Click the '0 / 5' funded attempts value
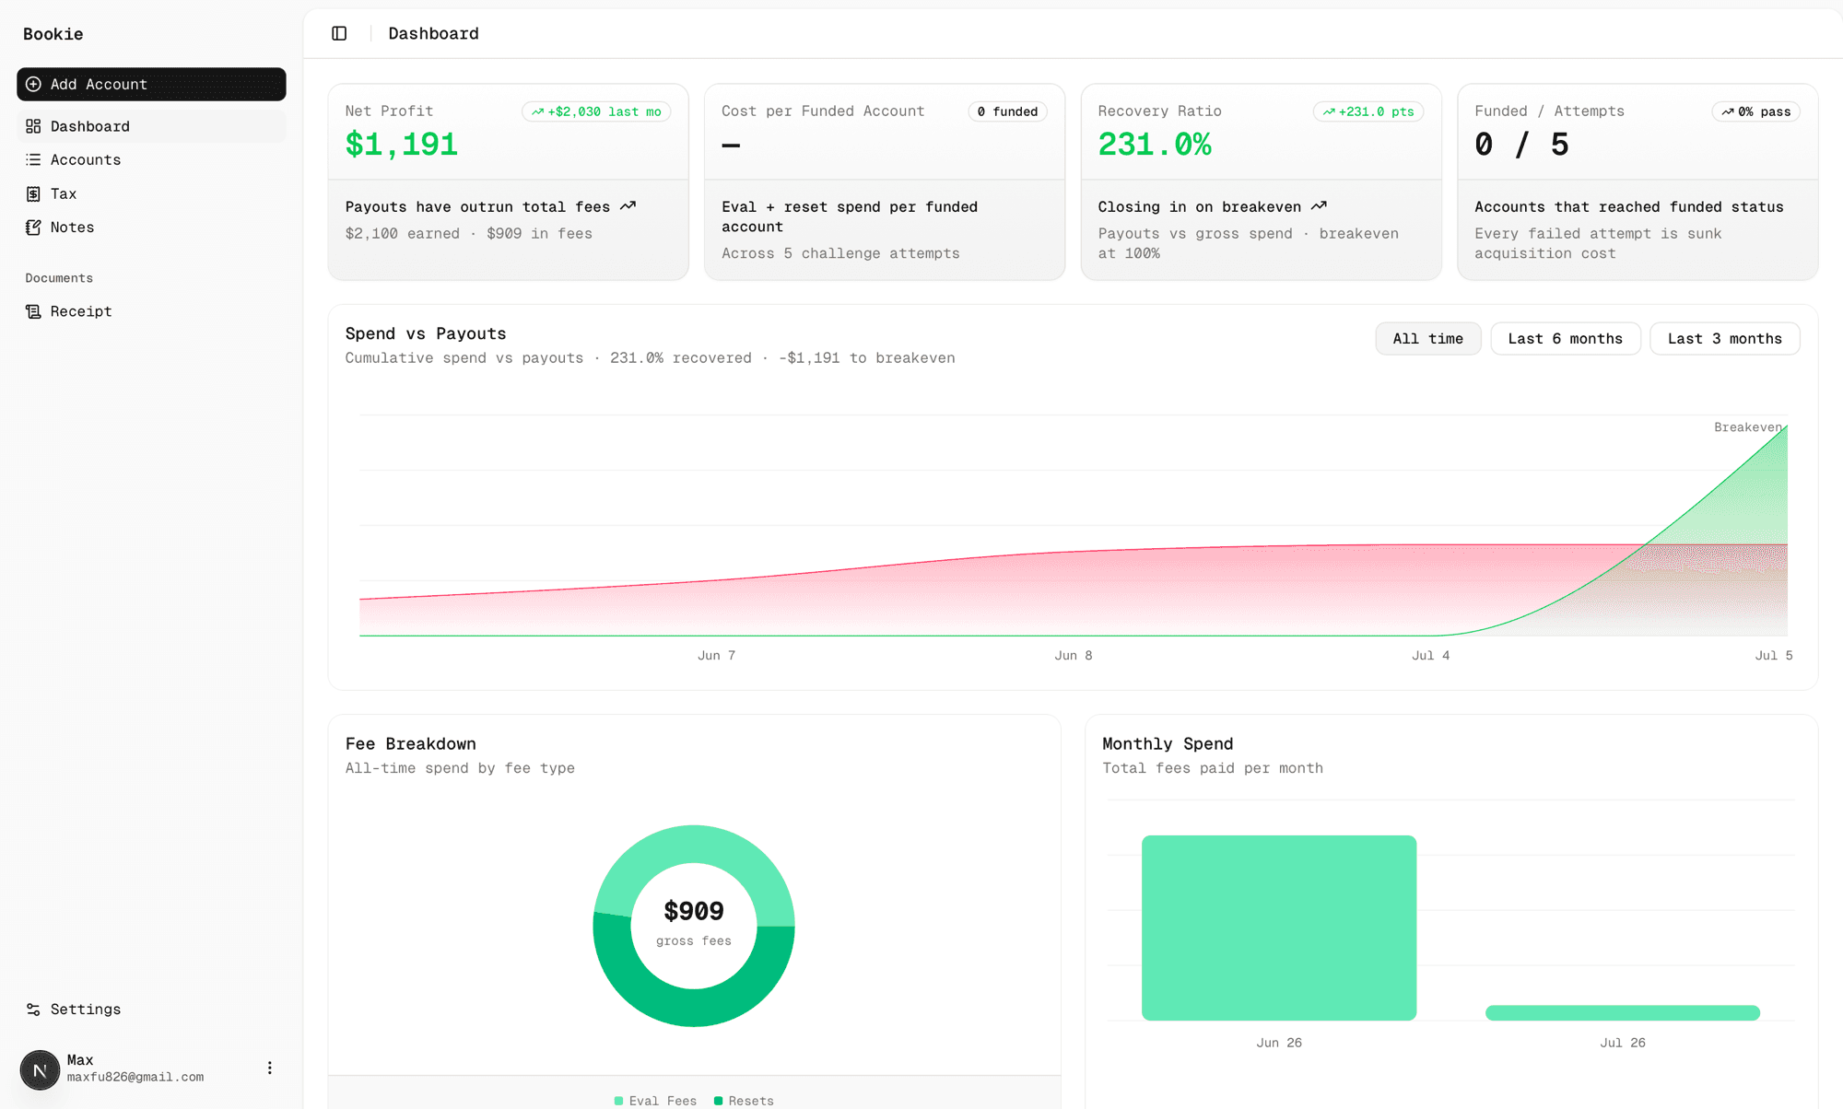1843x1109 pixels. [1521, 145]
